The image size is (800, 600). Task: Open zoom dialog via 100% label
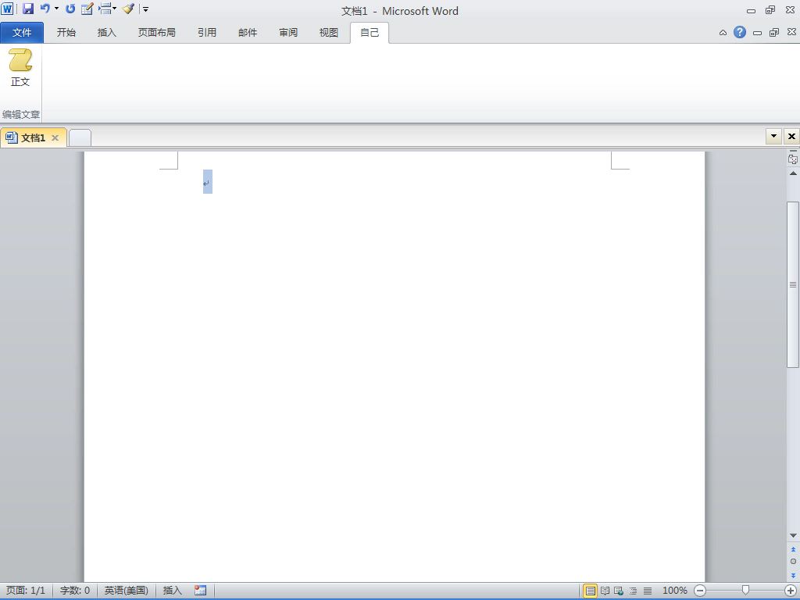(674, 591)
